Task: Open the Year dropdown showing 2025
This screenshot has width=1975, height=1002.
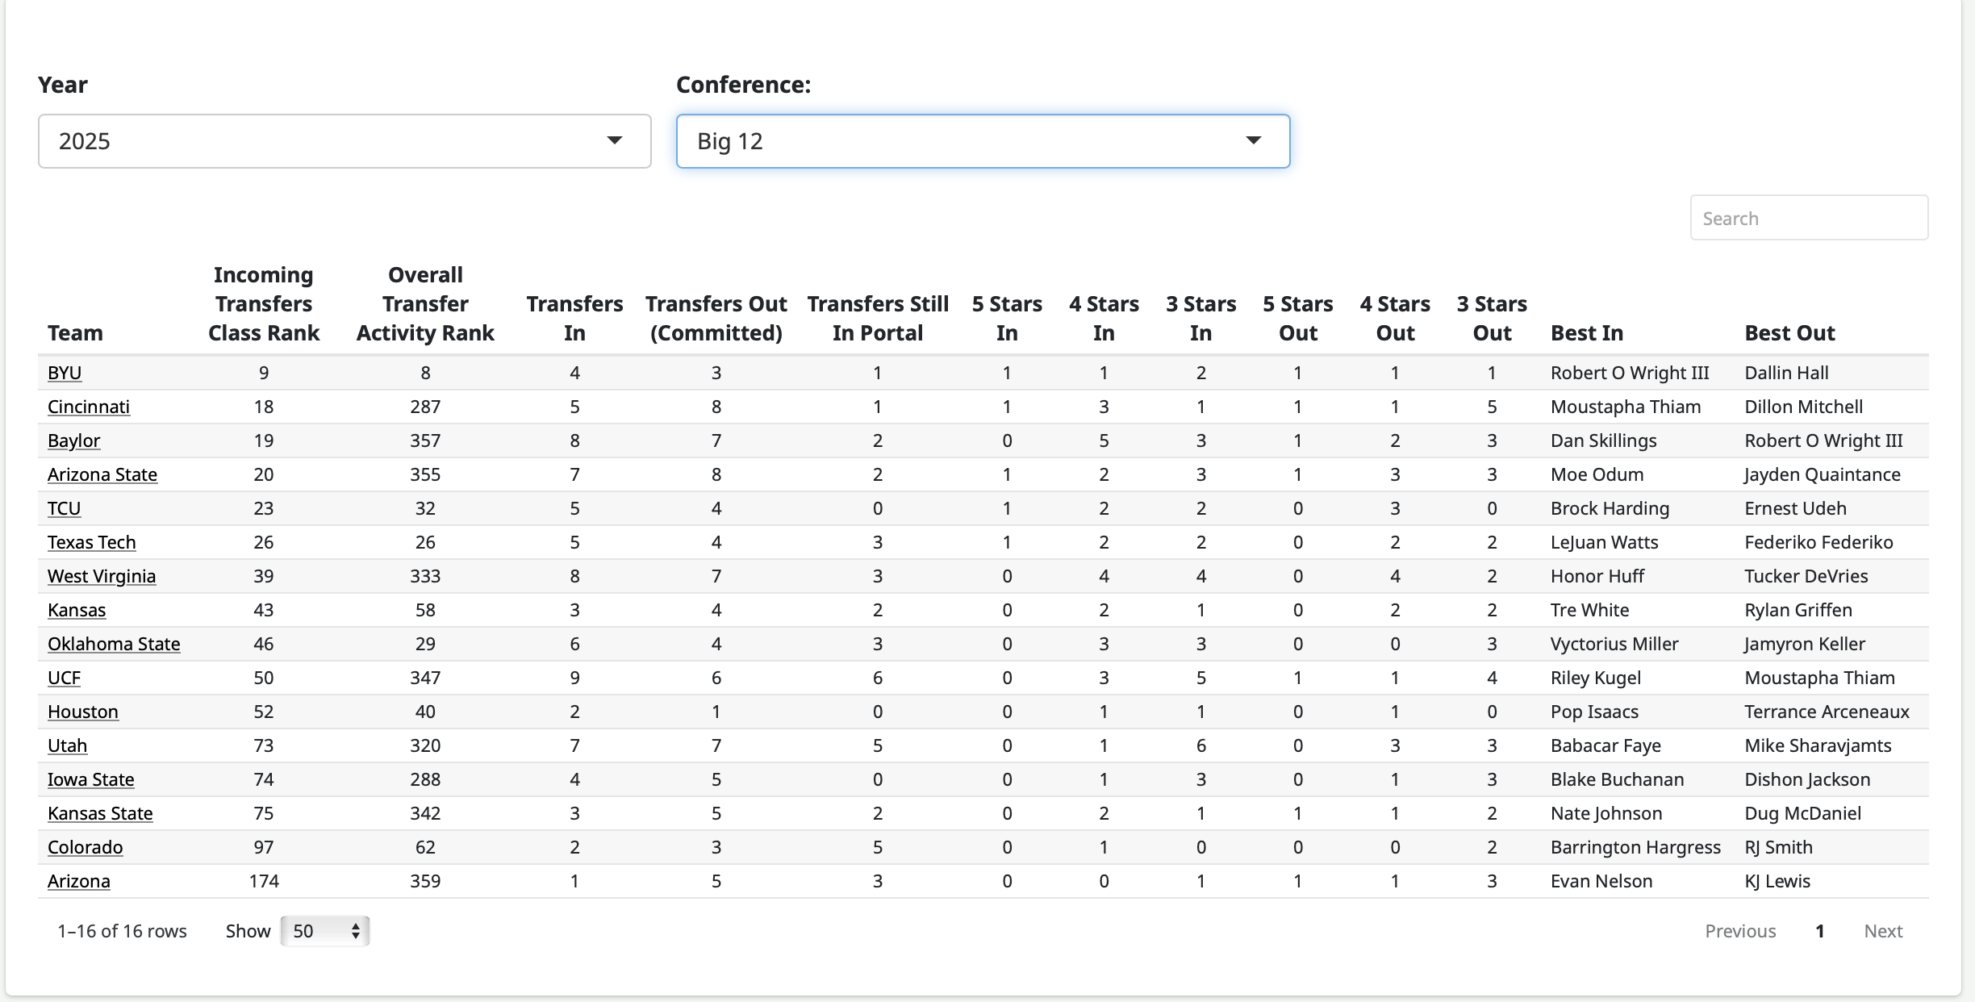Action: pyautogui.click(x=344, y=141)
